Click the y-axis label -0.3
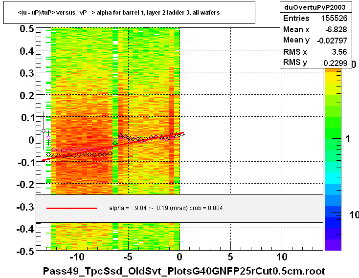Image resolution: width=359 pixels, height=278 pixels. pyautogui.click(x=25, y=207)
